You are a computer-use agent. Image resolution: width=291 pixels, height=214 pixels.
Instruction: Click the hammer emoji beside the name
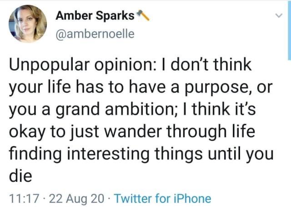pyautogui.click(x=144, y=17)
